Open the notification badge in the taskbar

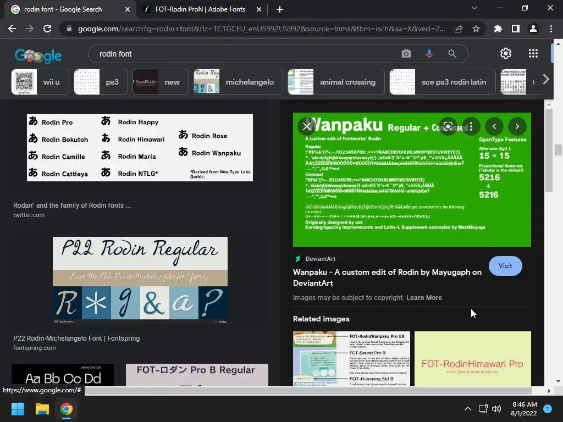pos(548,409)
